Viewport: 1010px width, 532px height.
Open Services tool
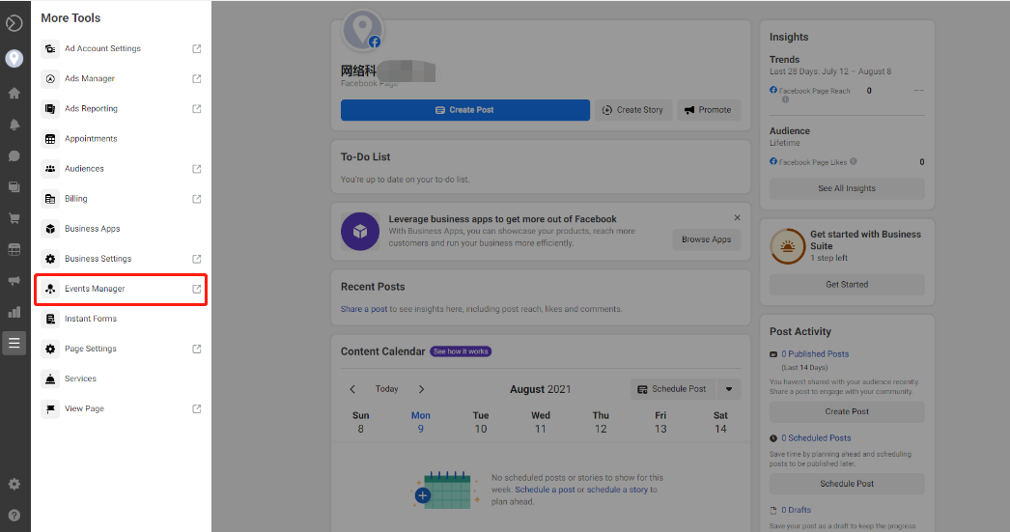click(x=121, y=378)
